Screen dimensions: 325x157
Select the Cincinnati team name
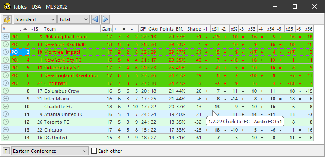(x=55, y=83)
